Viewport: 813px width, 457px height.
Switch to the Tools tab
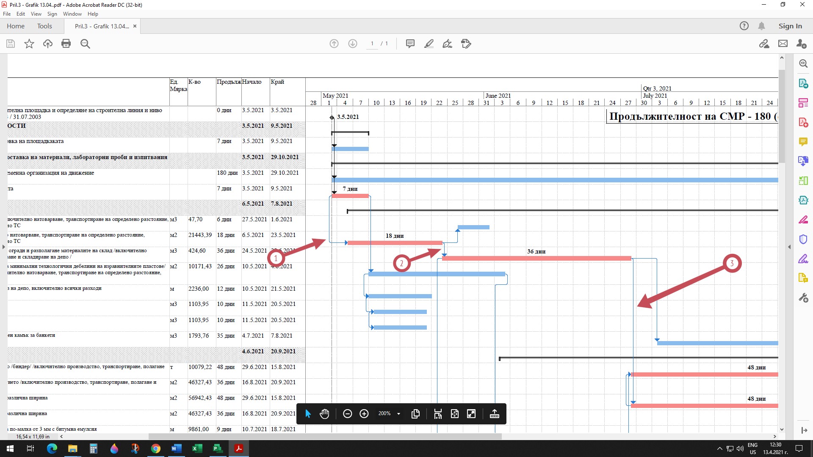pos(44,26)
